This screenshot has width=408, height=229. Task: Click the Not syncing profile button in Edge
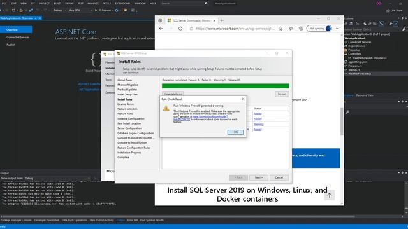tap(319, 28)
